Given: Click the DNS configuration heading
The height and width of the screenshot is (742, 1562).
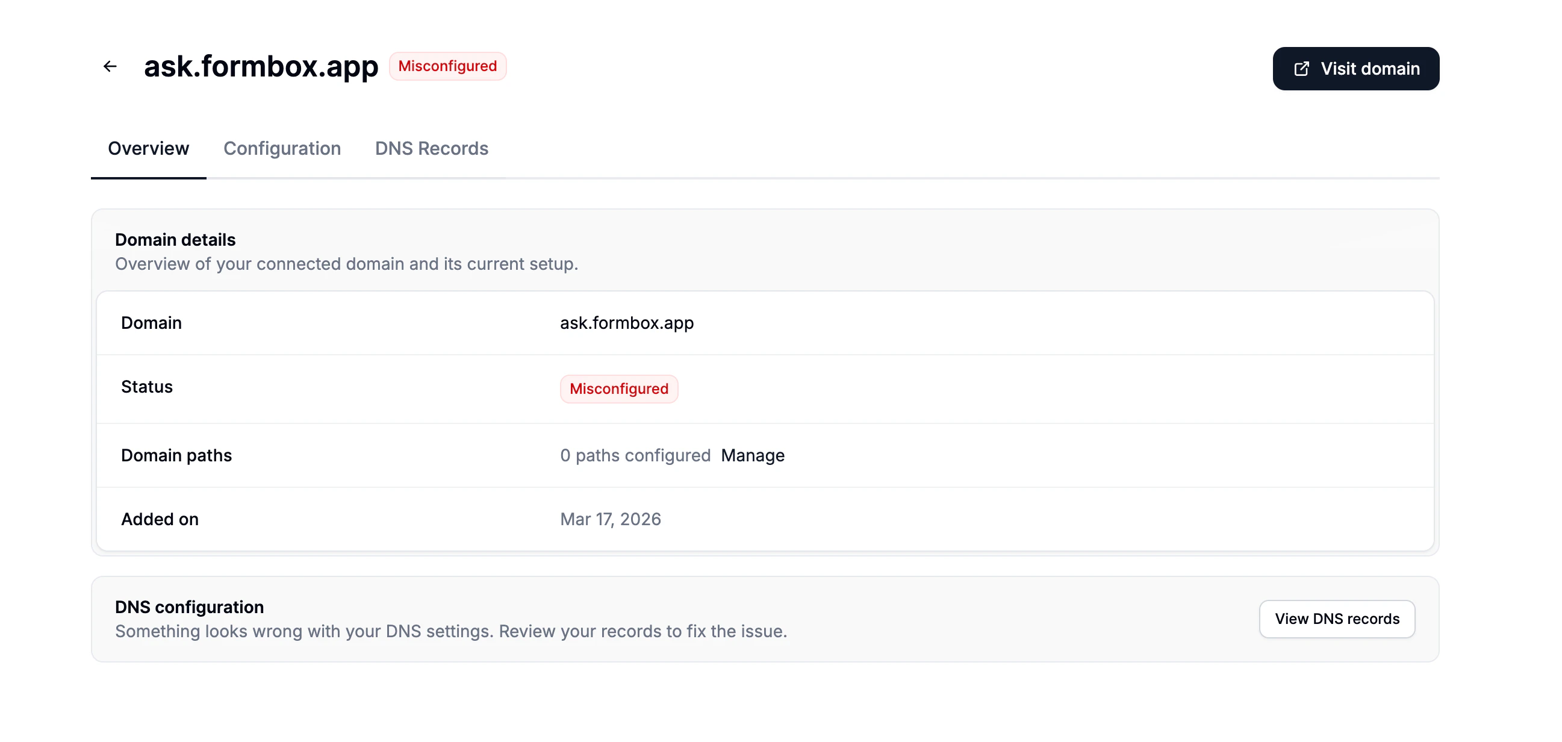Looking at the screenshot, I should (x=189, y=607).
